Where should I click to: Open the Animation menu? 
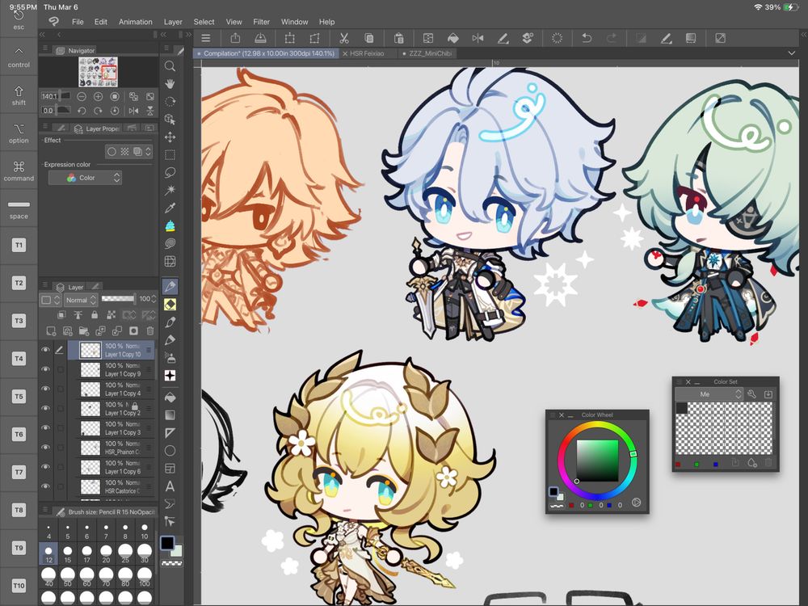pyautogui.click(x=136, y=22)
